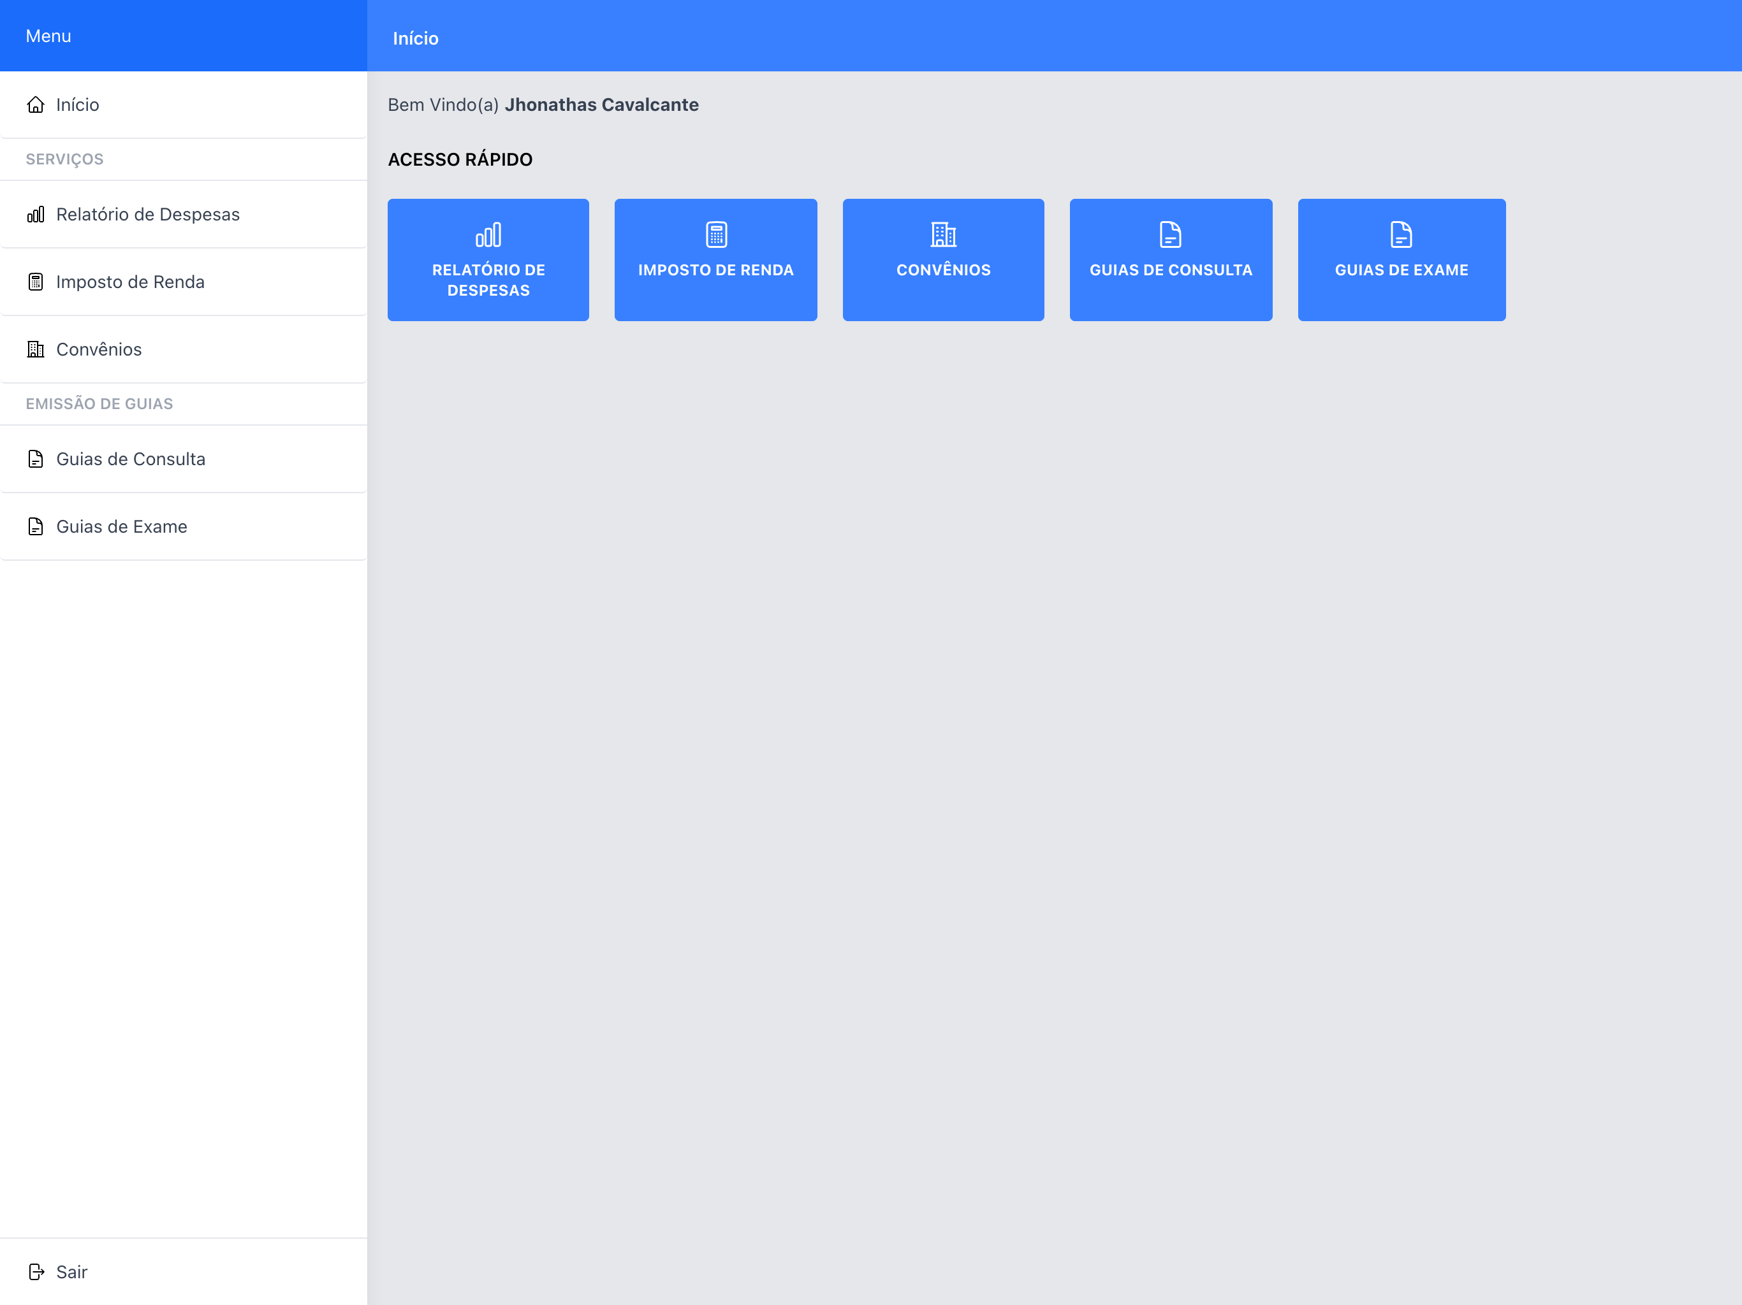Open Guias de Consulta sidebar entry
The width and height of the screenshot is (1742, 1305).
click(184, 459)
